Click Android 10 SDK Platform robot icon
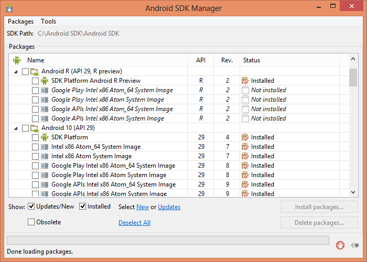Screen dimensions: 367x262 45,137
